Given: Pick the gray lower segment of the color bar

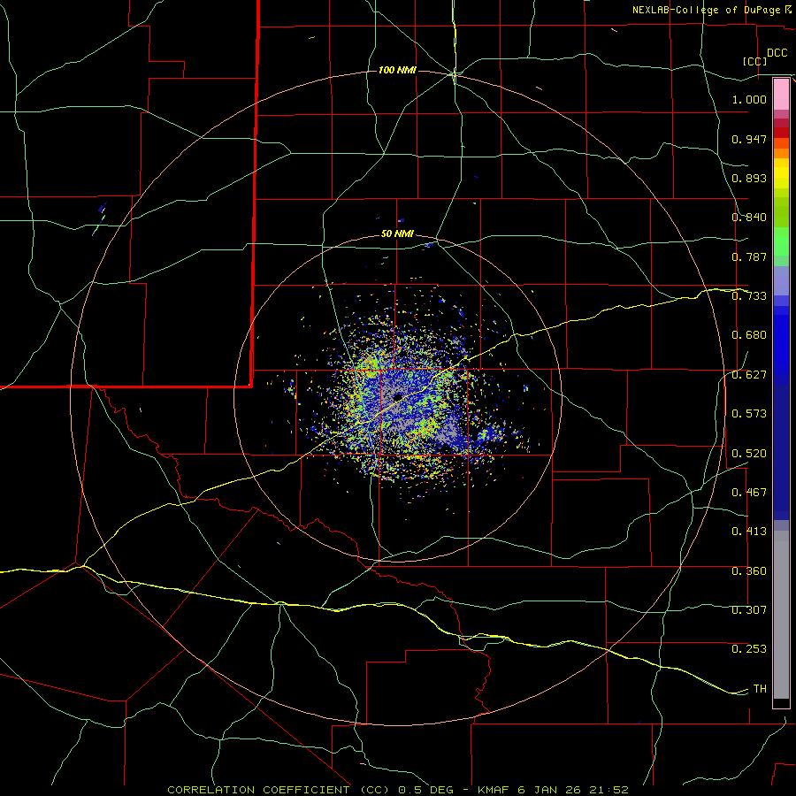Looking at the screenshot, I should pos(781,615).
